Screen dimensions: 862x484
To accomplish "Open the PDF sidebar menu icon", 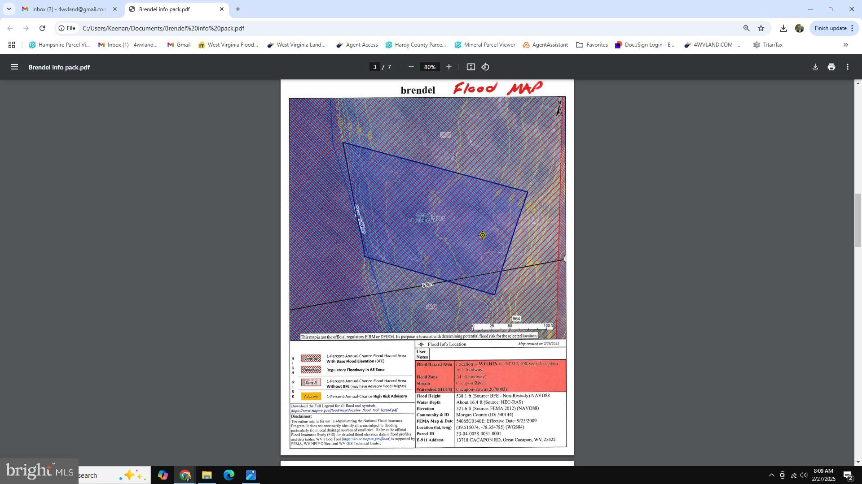I will 14,67.
